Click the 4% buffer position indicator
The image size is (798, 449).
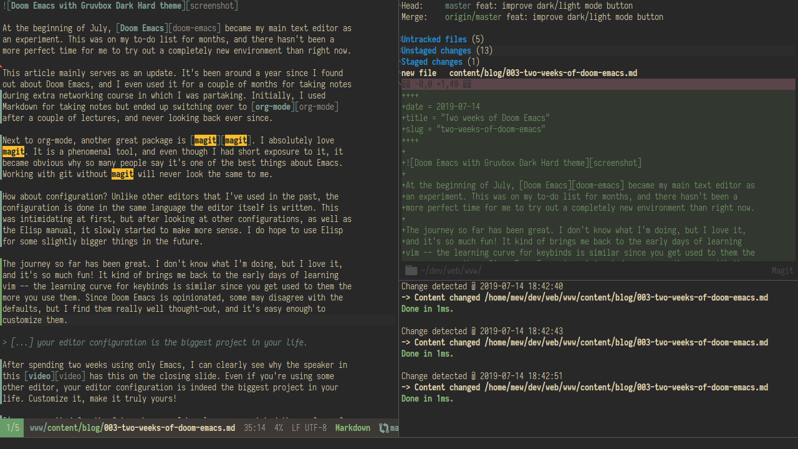[279, 428]
